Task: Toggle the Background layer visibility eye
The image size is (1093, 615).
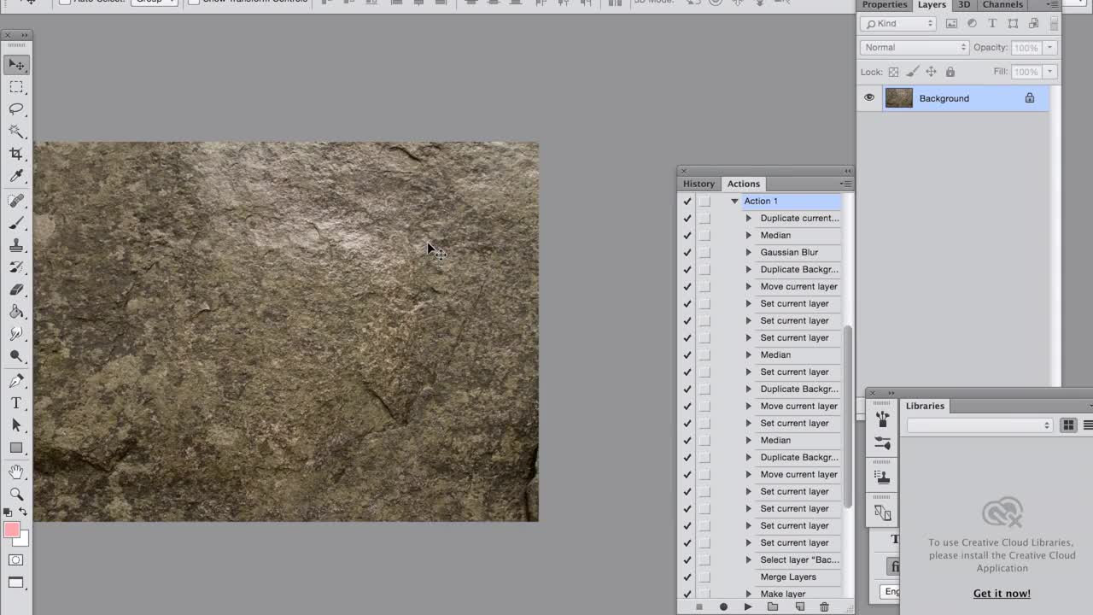Action: pyautogui.click(x=868, y=97)
